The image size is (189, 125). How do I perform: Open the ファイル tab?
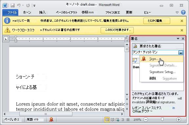click(10, 12)
